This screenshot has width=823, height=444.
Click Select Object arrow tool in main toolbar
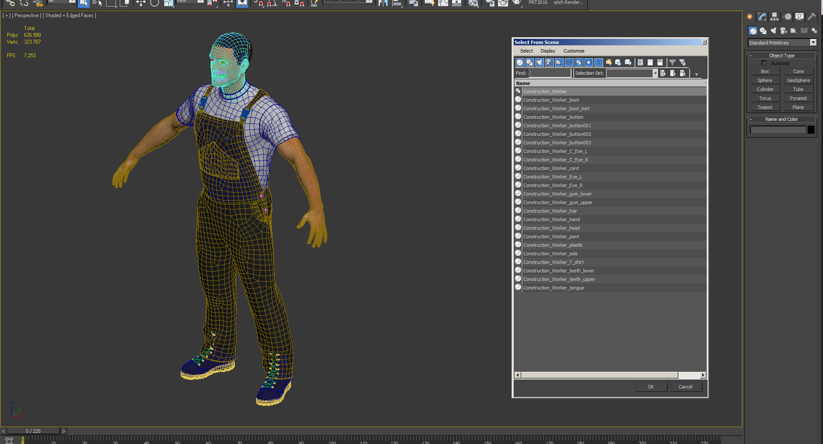click(83, 3)
